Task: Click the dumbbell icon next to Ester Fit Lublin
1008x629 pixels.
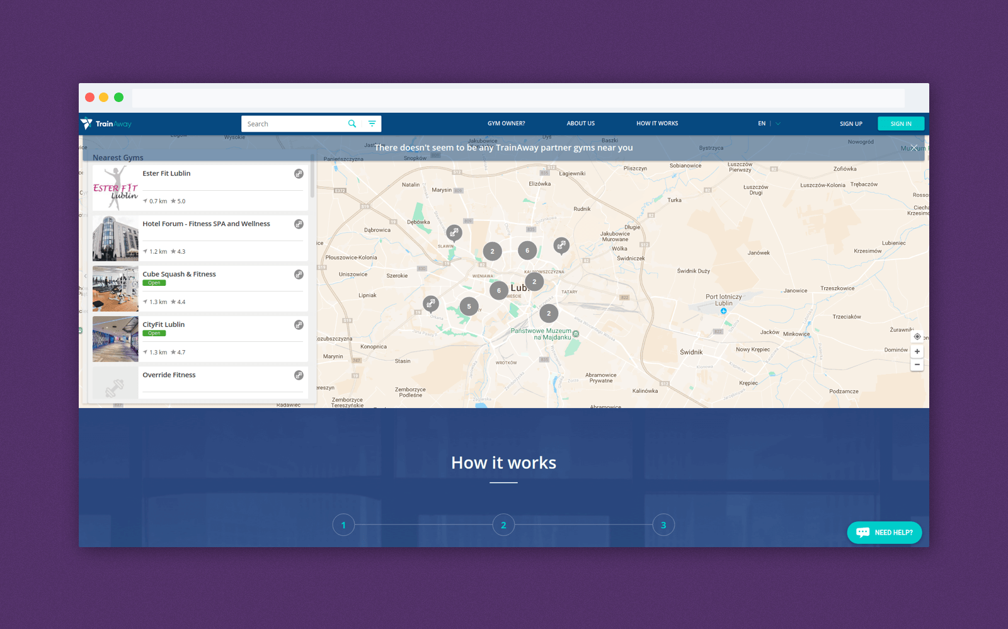Action: coord(299,173)
